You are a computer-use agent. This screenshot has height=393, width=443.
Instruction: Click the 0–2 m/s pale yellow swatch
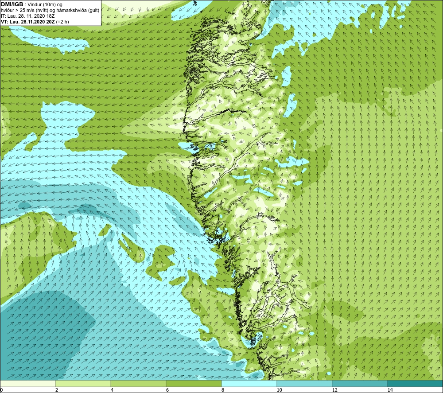coord(27,383)
